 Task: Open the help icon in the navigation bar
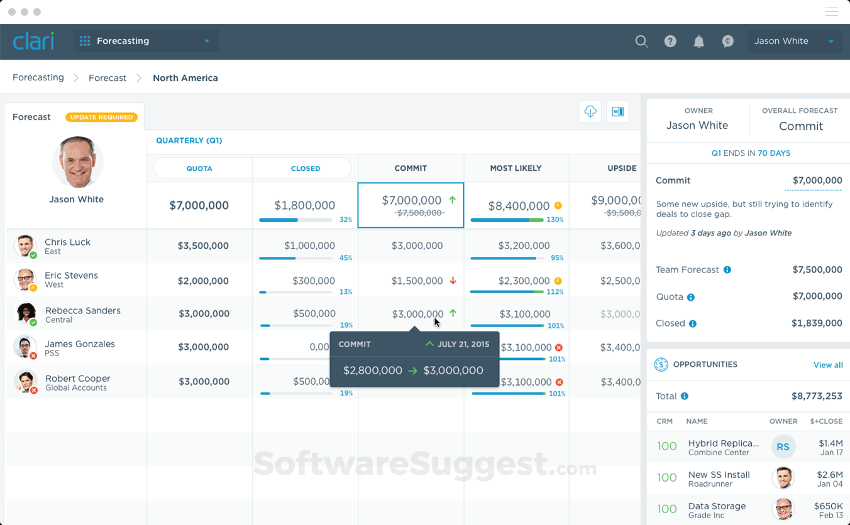(x=670, y=41)
